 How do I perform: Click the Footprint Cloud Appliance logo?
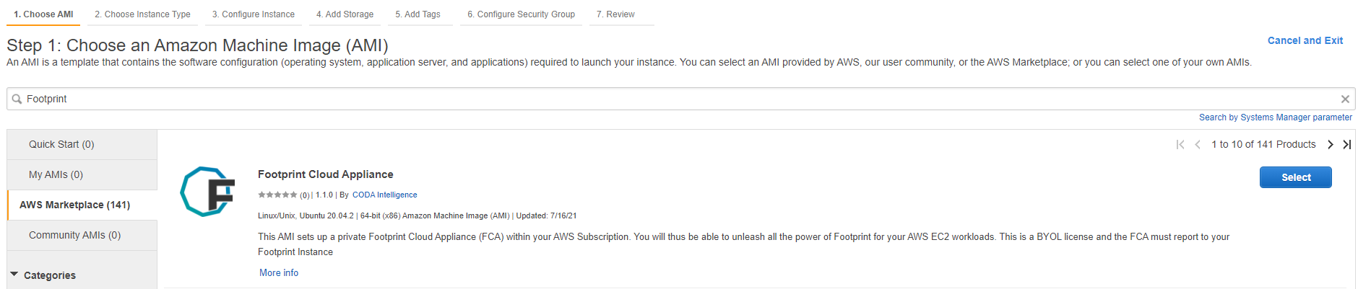click(x=207, y=192)
